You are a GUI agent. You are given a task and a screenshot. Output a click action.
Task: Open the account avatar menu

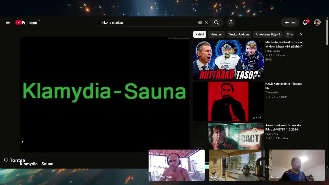coord(317,23)
